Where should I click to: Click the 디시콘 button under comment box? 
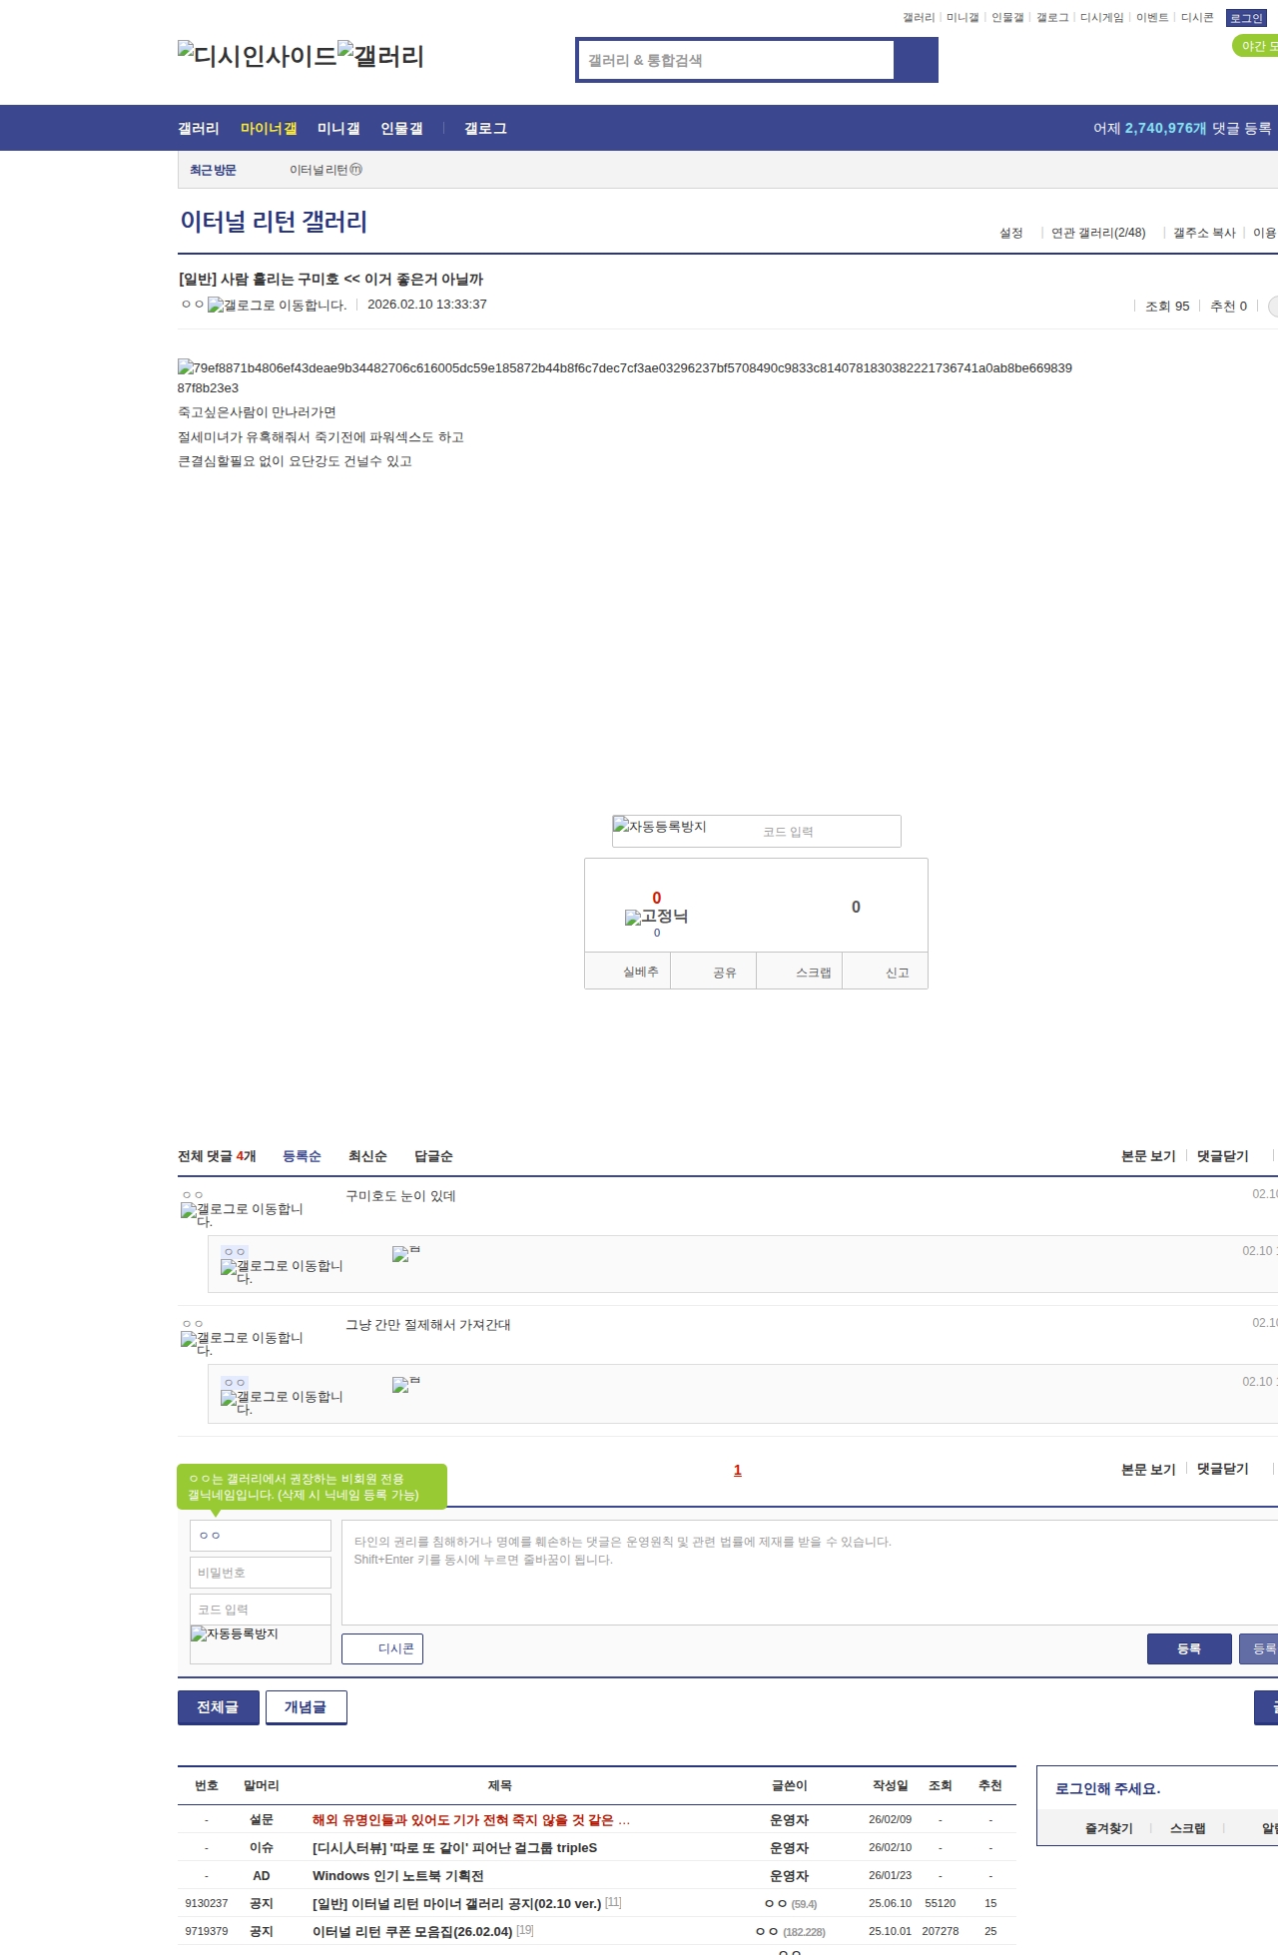(382, 1648)
